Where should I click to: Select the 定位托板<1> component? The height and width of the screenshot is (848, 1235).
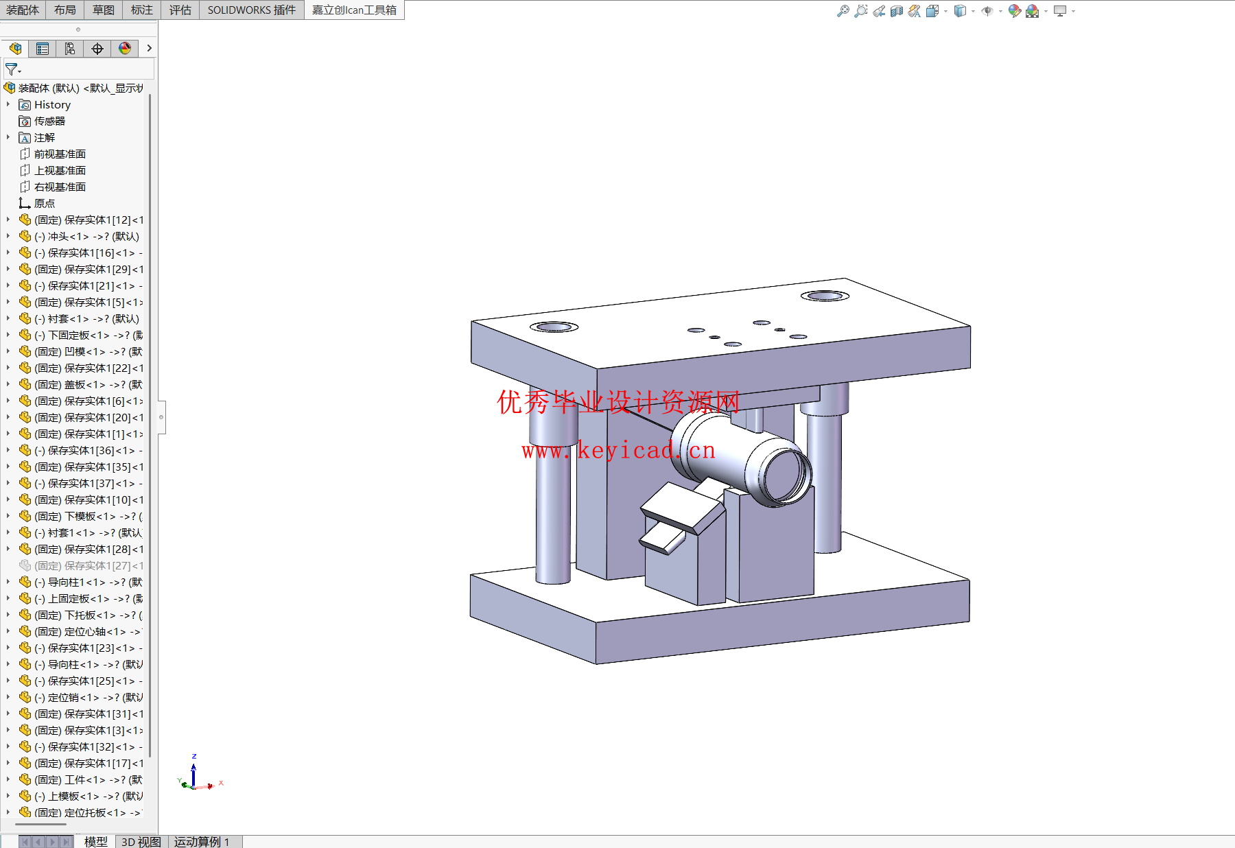click(x=88, y=812)
